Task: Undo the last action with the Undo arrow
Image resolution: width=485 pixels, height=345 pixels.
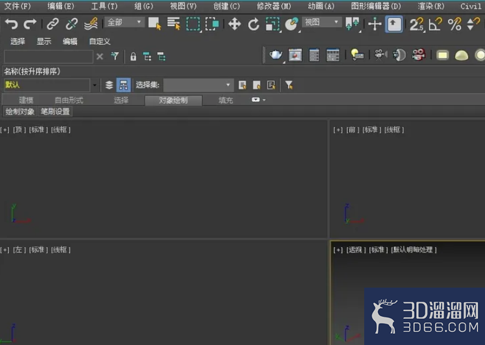Action: [11, 24]
